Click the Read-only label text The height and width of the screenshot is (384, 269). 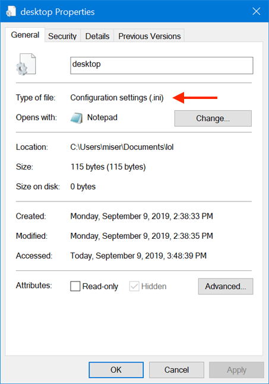(x=100, y=286)
